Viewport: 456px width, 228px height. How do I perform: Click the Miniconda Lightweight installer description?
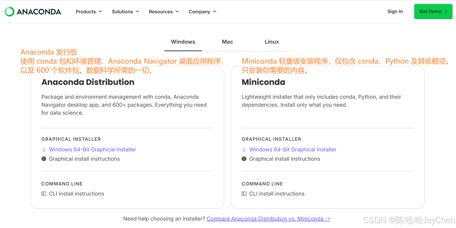(x=321, y=101)
